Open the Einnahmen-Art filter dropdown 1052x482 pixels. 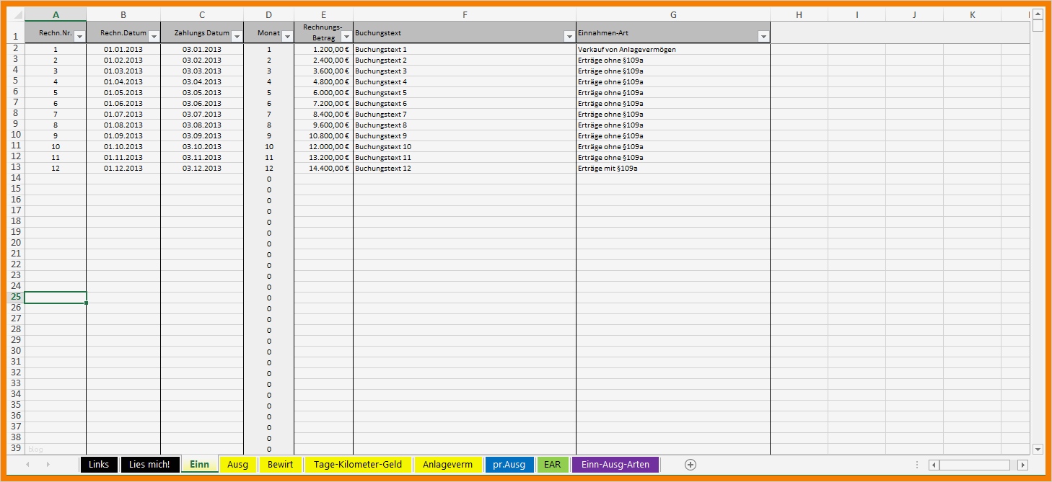pos(763,34)
